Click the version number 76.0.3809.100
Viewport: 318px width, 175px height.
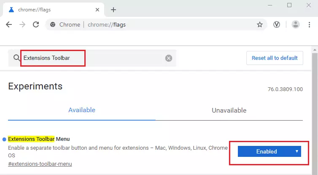285,89
